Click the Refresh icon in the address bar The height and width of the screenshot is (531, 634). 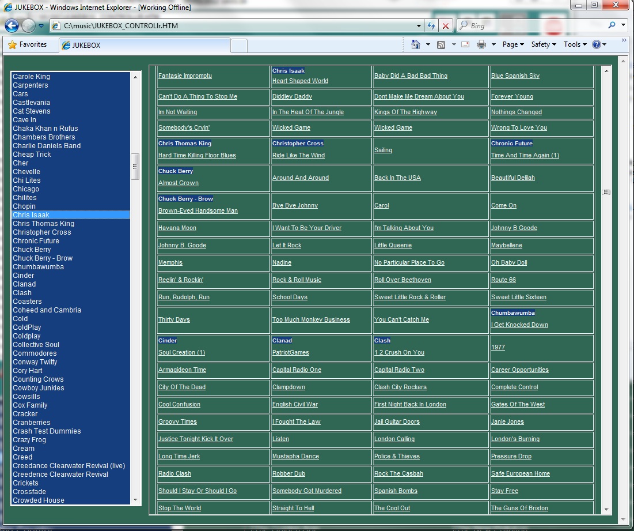pyautogui.click(x=431, y=26)
